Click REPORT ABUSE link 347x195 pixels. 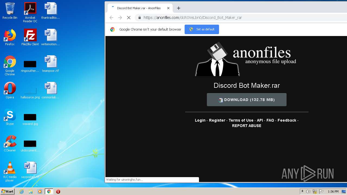(x=247, y=126)
